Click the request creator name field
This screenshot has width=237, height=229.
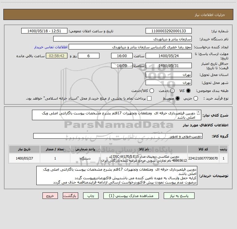coord(130,47)
